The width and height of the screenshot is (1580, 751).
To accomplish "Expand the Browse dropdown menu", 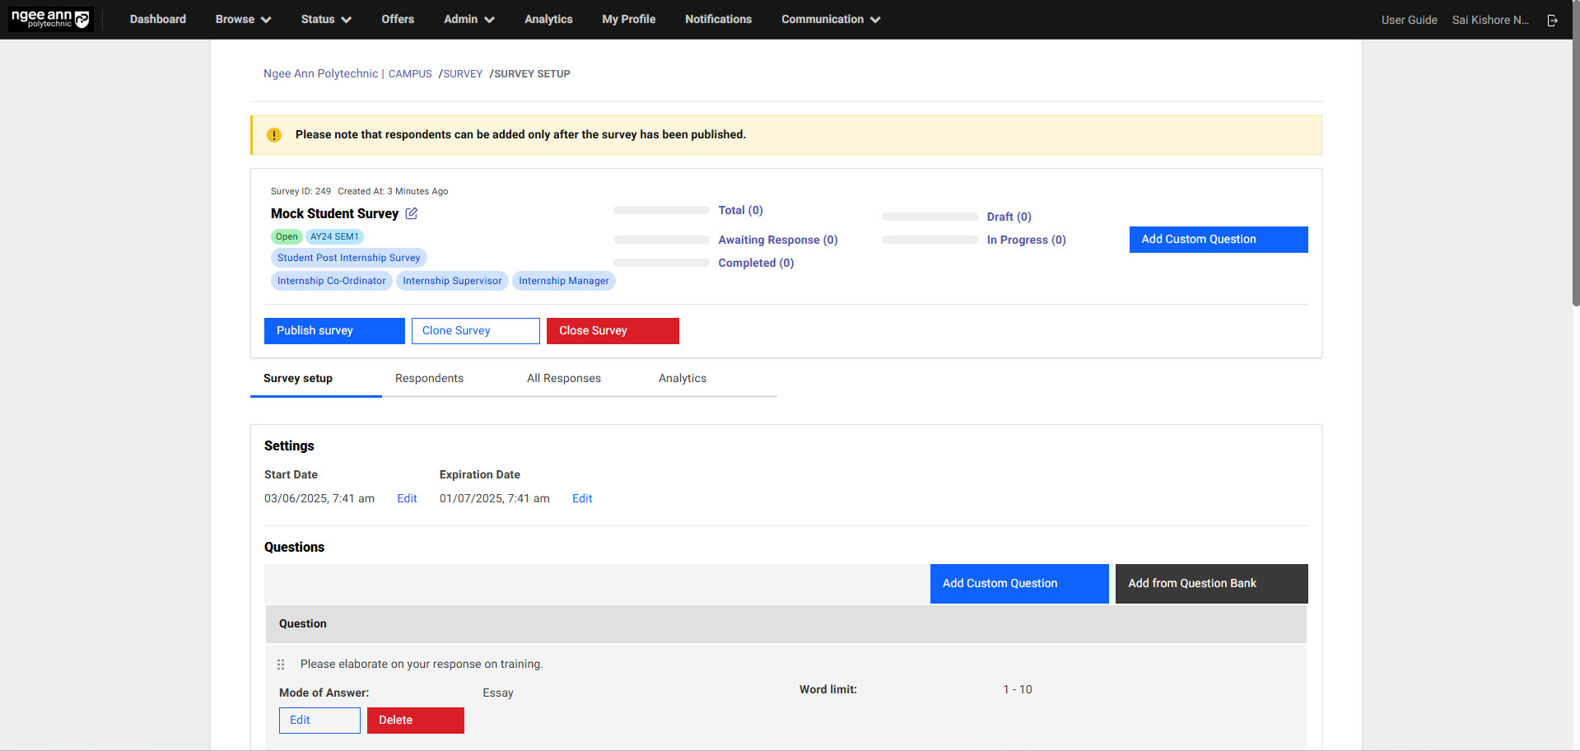I will tap(243, 19).
